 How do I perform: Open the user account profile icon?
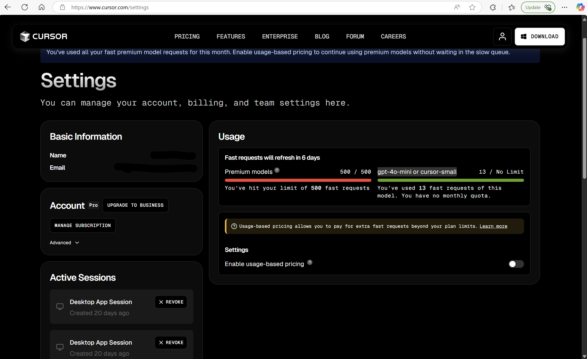click(x=502, y=36)
